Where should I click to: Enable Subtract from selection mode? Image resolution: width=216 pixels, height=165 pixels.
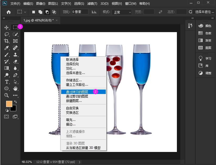(47, 12)
